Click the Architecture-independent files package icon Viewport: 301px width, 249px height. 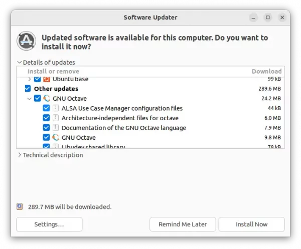click(x=56, y=118)
